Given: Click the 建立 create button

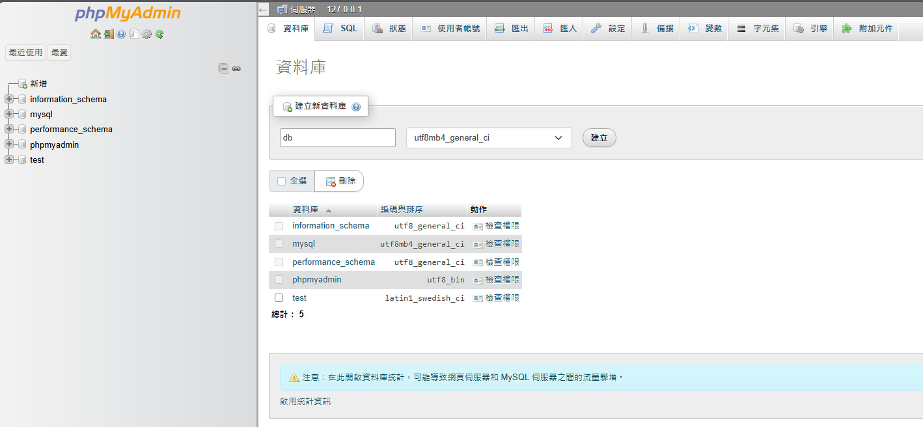Looking at the screenshot, I should click(x=599, y=138).
